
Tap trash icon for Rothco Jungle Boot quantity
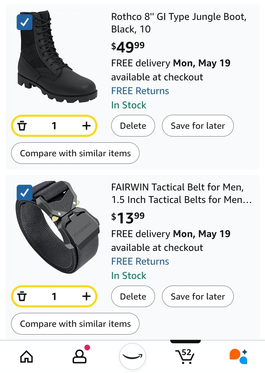pos(22,126)
